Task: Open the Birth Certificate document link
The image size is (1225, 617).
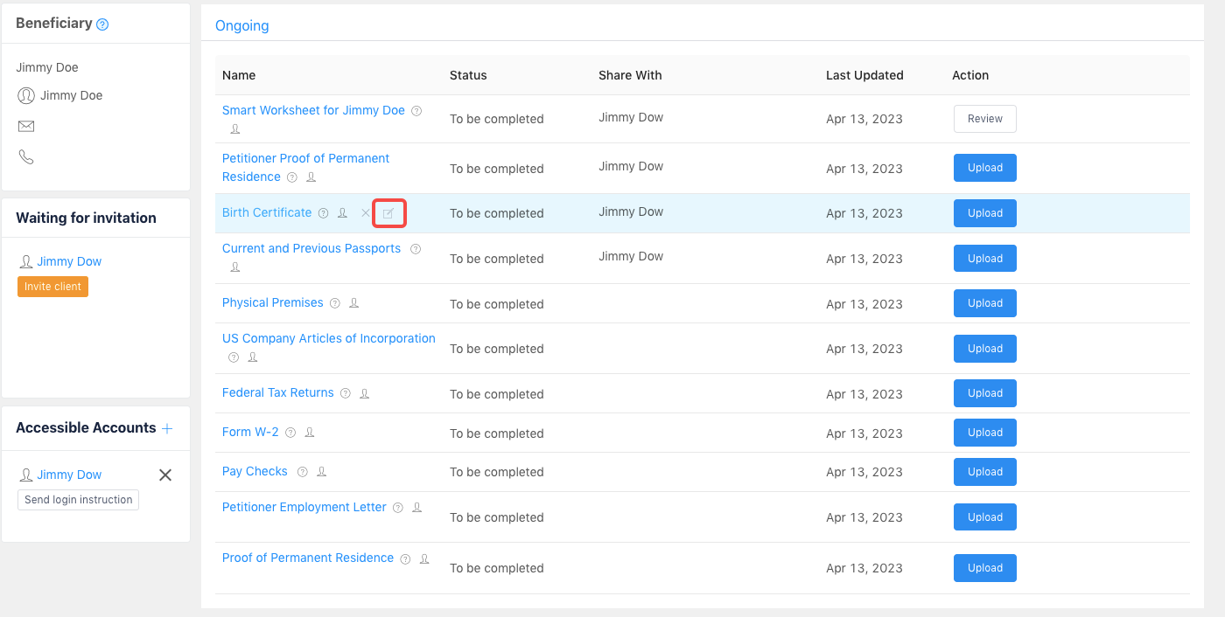Action: click(x=267, y=212)
